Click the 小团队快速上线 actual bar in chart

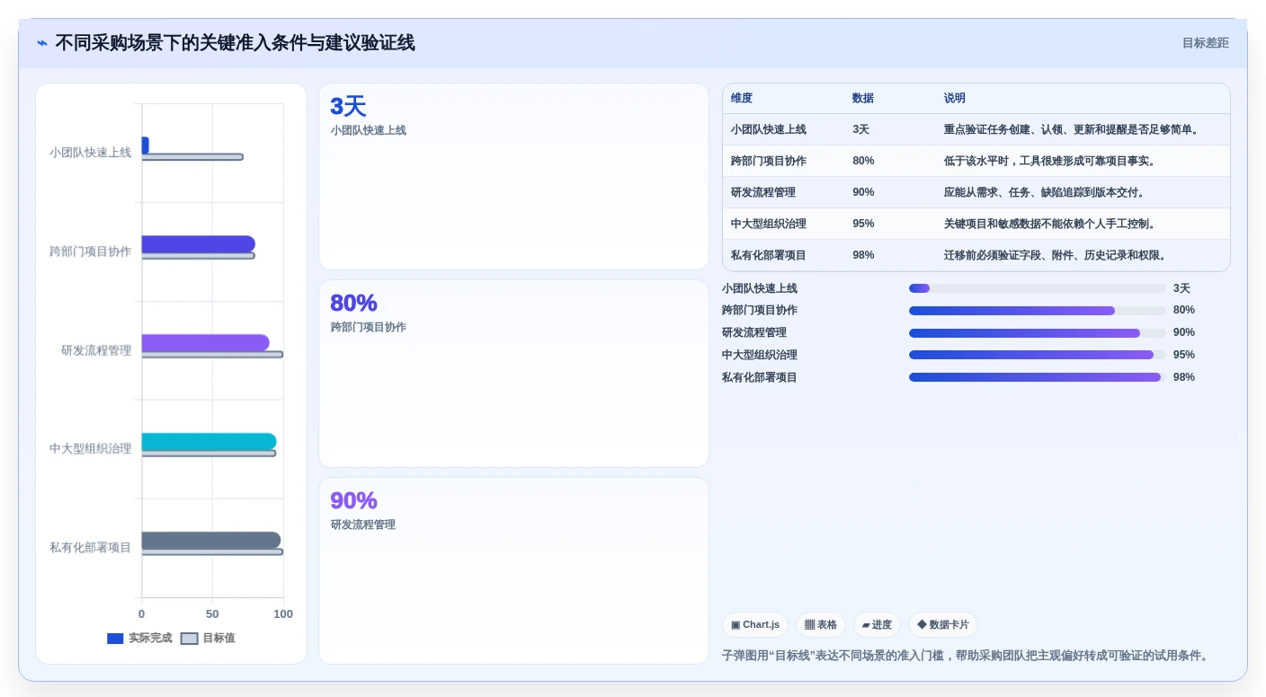coord(145,146)
